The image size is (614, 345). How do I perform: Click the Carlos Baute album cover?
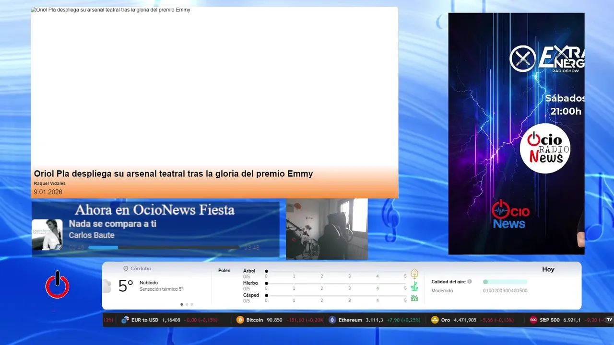(47, 235)
